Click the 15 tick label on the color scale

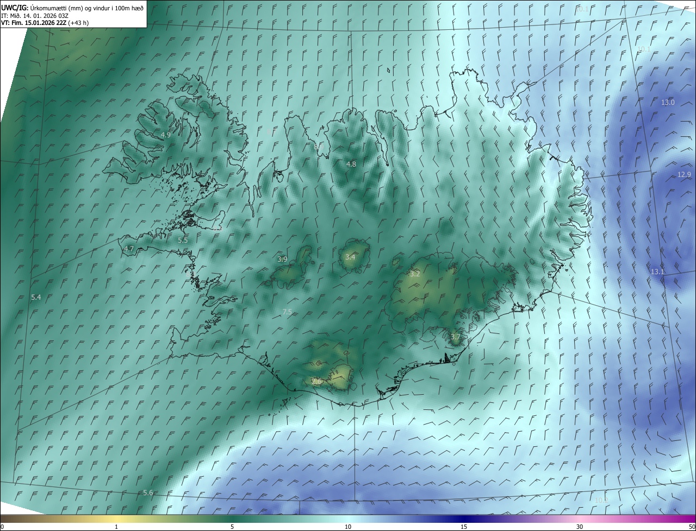click(464, 527)
